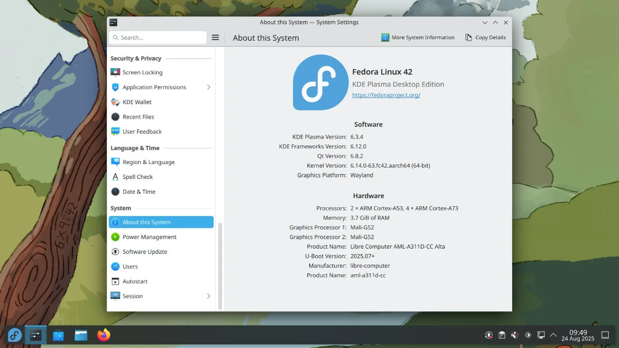Open User Feedback settings
The height and width of the screenshot is (348, 619).
(142, 132)
